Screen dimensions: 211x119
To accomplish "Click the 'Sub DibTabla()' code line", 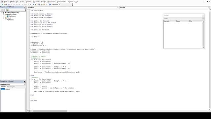I will (37, 10).
